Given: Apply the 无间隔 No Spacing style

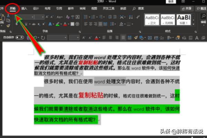Looking at the screenshot, I should [168, 20].
